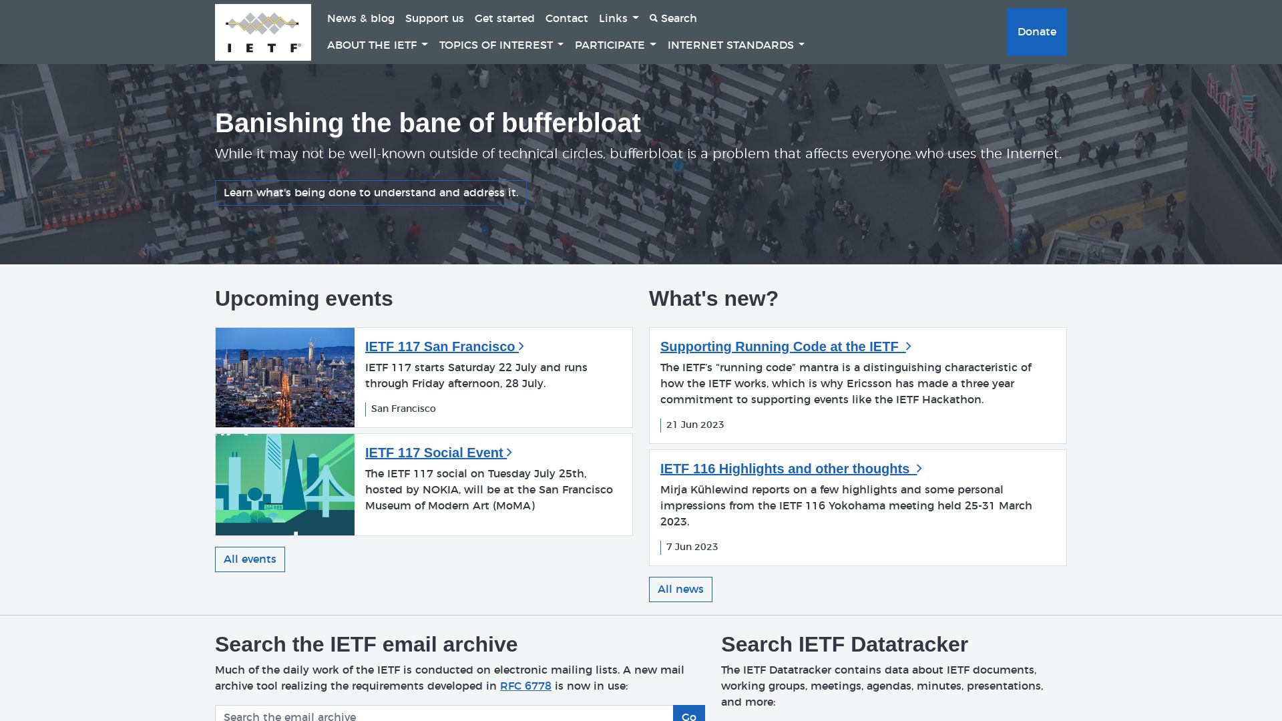The width and height of the screenshot is (1282, 721).
Task: Expand the TOPICS OF INTEREST menu
Action: pyautogui.click(x=501, y=45)
